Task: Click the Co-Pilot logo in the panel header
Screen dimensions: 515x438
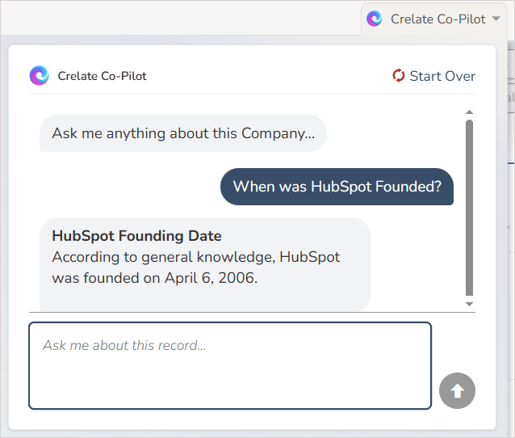Action: pyautogui.click(x=39, y=76)
